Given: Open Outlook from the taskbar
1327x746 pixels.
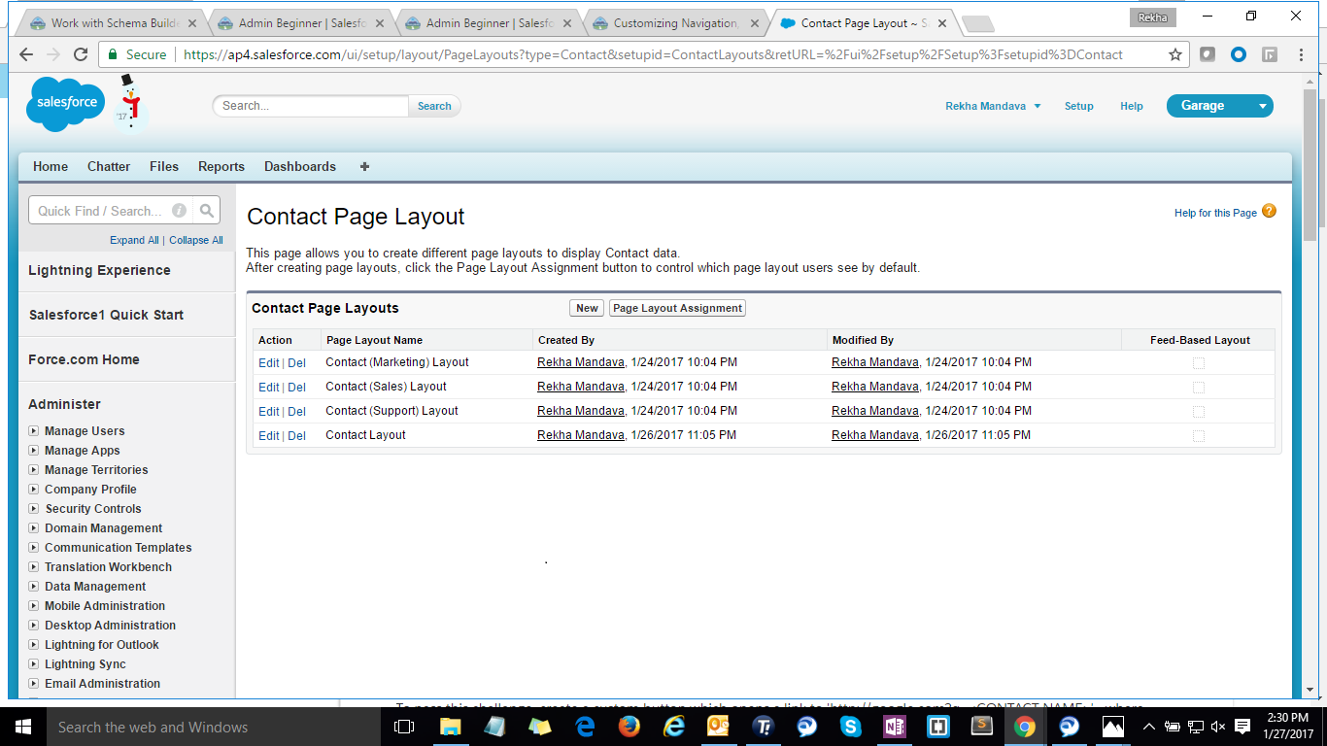Looking at the screenshot, I should pyautogui.click(x=719, y=727).
